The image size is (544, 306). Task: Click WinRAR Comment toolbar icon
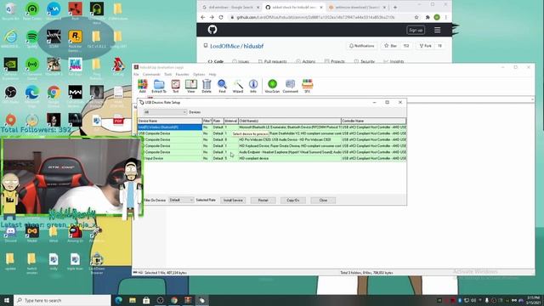(x=290, y=86)
